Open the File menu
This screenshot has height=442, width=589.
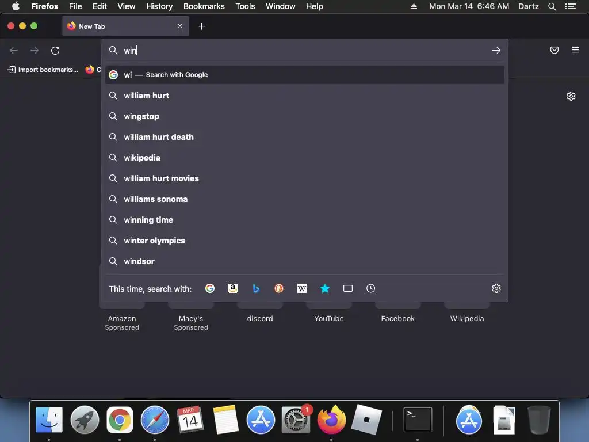(x=75, y=6)
